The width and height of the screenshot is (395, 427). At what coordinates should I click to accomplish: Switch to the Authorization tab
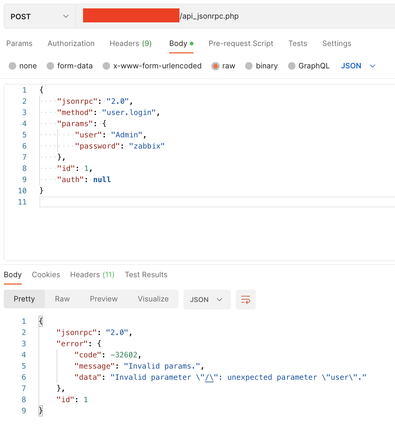[x=71, y=44]
